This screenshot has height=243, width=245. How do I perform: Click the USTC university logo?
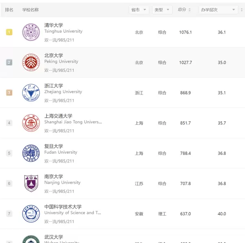(x=31, y=214)
